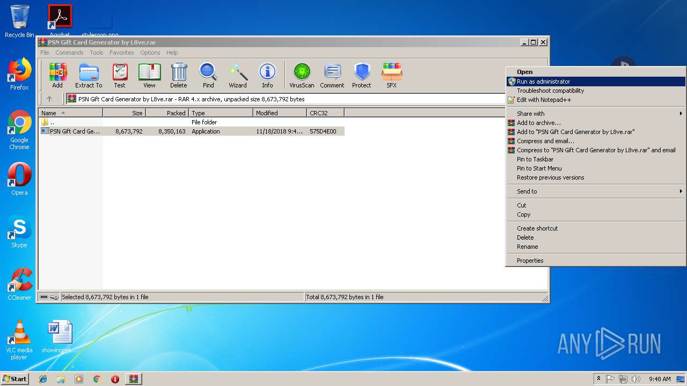This screenshot has width=687, height=386.
Task: Open the Tools menu
Action: pos(97,53)
